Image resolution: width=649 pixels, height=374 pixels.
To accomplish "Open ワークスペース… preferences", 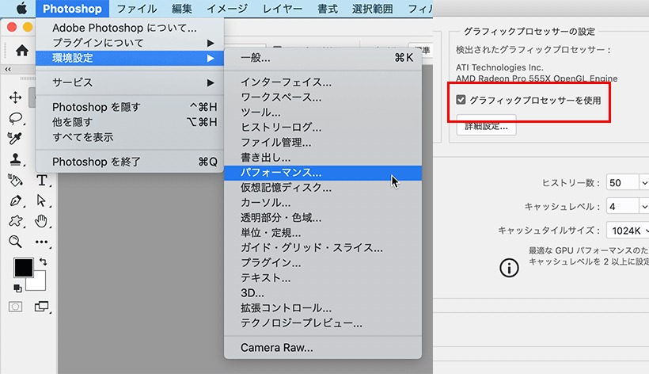I will tap(323, 97).
